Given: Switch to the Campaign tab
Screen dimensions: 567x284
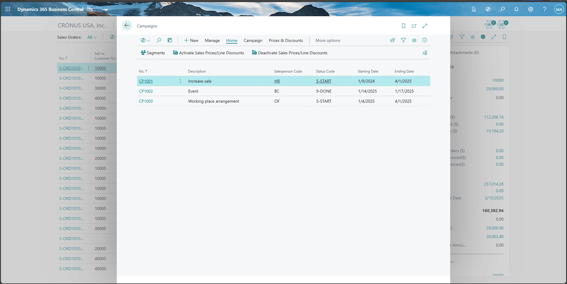Looking at the screenshot, I should 253,40.
